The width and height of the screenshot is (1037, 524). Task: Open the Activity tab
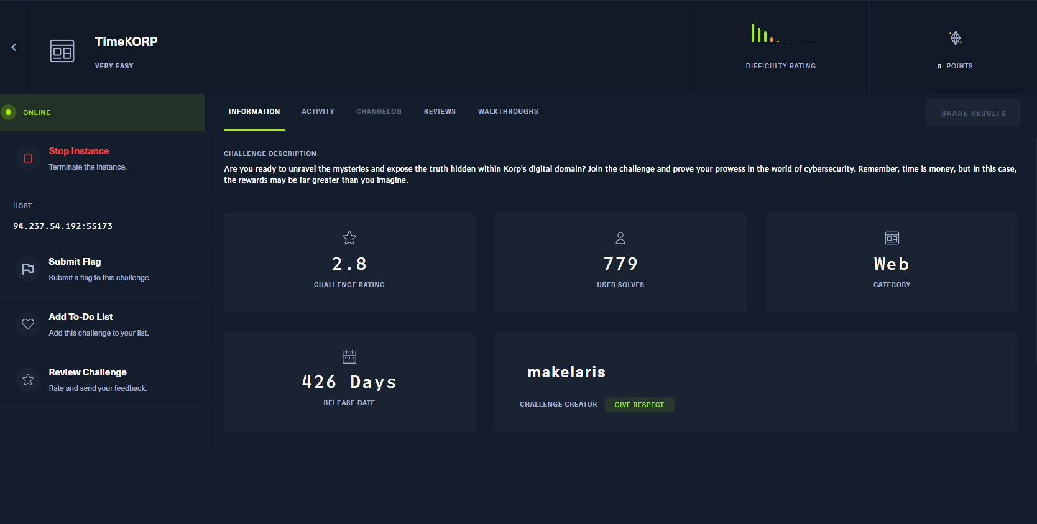318,112
